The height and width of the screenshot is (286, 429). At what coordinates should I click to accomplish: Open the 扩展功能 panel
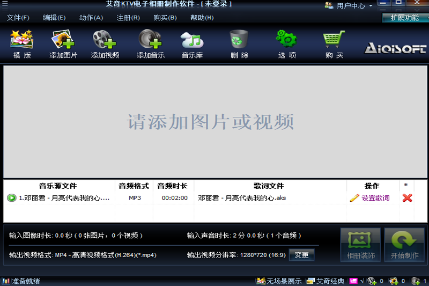pyautogui.click(x=405, y=18)
